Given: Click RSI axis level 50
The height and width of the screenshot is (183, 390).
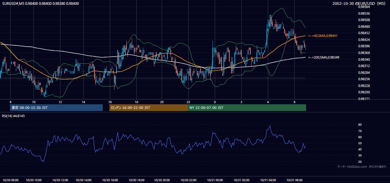Looking at the screenshot, I should (360, 143).
